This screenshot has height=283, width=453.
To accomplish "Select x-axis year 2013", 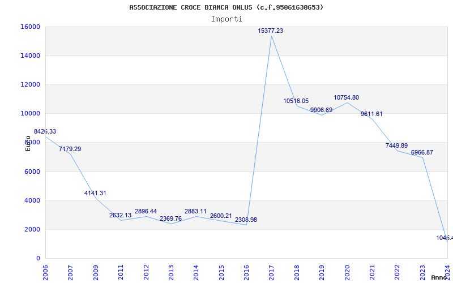I will 171,272.
